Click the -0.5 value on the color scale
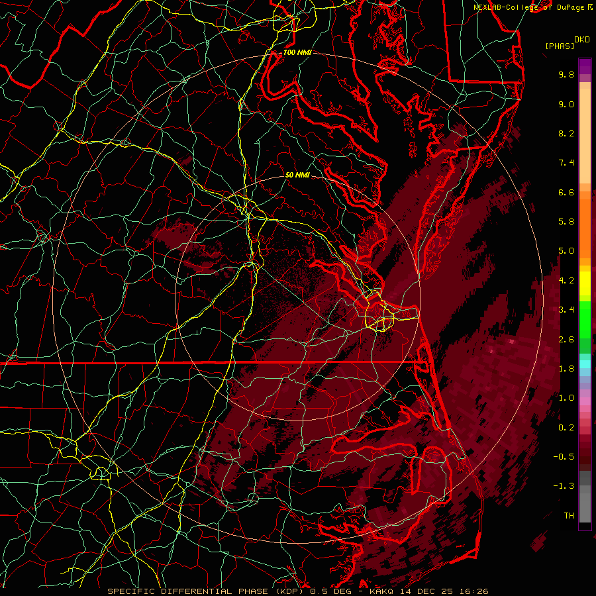The image size is (596, 596). pyautogui.click(x=564, y=456)
